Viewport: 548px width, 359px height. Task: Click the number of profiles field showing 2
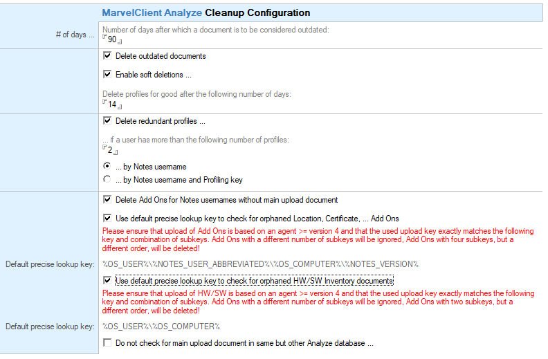110,150
